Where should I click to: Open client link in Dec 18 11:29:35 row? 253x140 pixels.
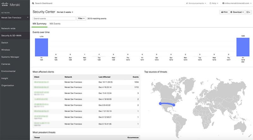(x=41, y=82)
